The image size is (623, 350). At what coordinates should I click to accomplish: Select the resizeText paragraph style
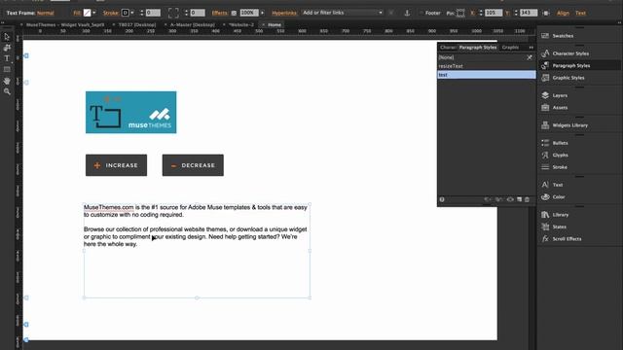[x=487, y=66]
